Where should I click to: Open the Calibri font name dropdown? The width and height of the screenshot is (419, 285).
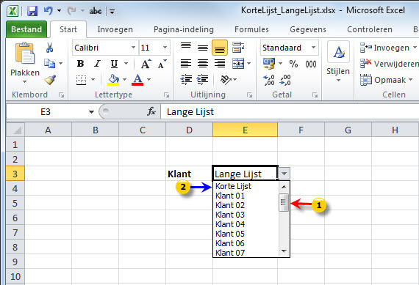point(133,48)
